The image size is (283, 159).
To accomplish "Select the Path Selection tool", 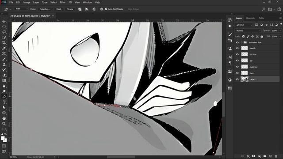I will [x=4, y=107].
